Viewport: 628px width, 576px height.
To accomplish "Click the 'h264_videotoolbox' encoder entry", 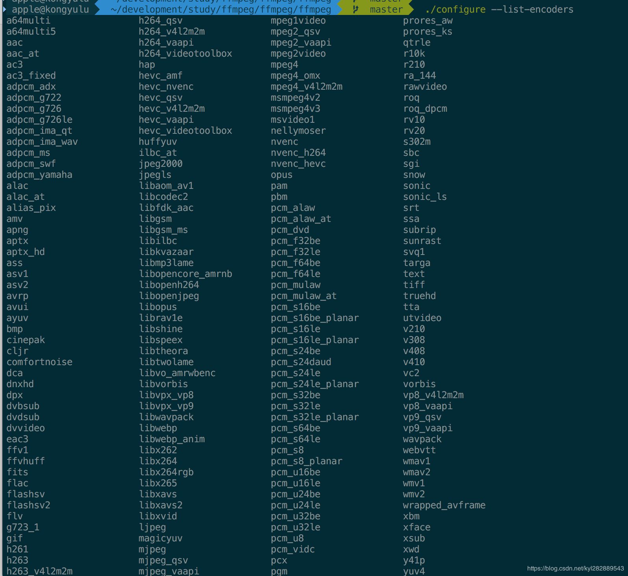I will [x=185, y=54].
